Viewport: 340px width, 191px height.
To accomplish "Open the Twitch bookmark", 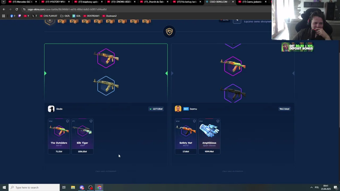I will 19,16.
